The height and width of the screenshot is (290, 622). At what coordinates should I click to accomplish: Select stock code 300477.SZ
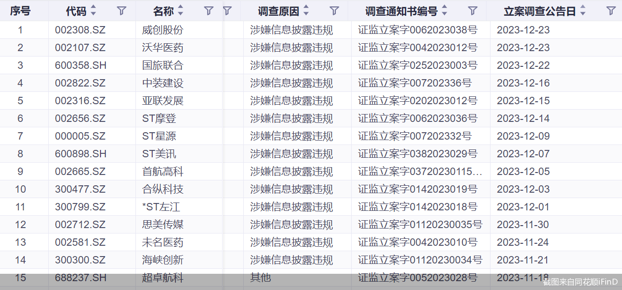(x=80, y=189)
